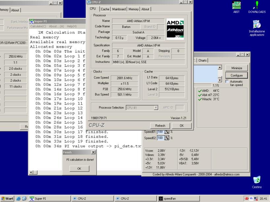Click Refresh button in CPU-Z
The image size is (270, 202).
pos(160,126)
